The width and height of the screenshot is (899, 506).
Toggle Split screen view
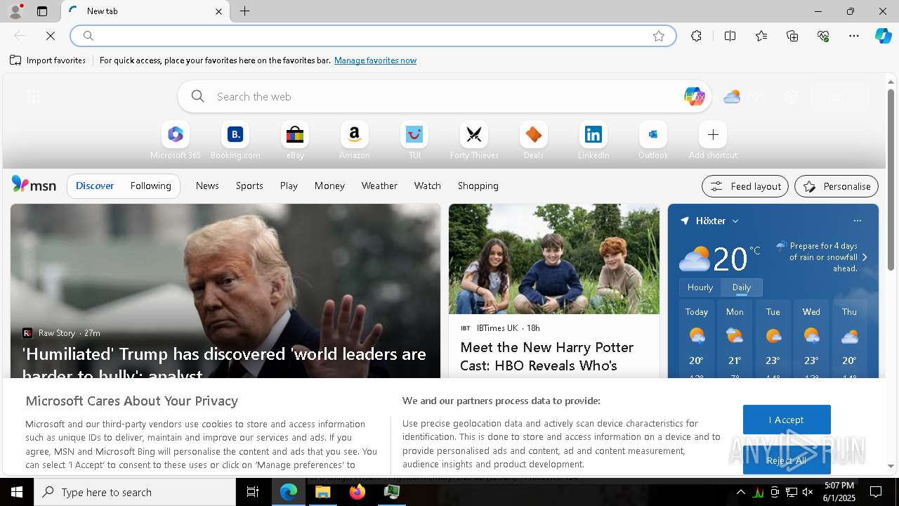pos(730,36)
